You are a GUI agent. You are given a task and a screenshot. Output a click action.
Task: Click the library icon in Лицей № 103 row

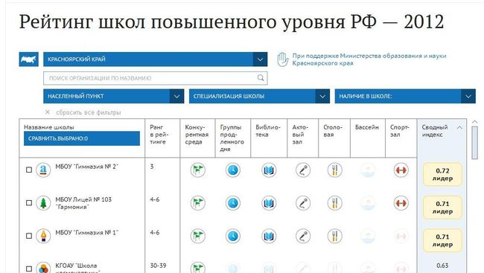[x=269, y=203]
